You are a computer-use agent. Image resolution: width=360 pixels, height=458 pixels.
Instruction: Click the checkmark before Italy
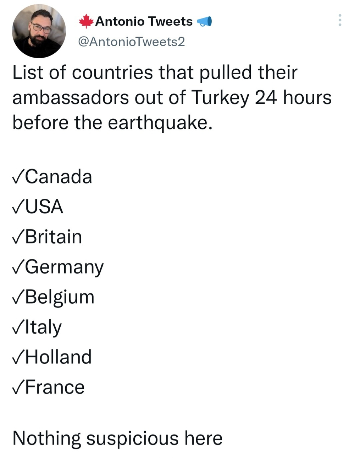pyautogui.click(x=18, y=327)
